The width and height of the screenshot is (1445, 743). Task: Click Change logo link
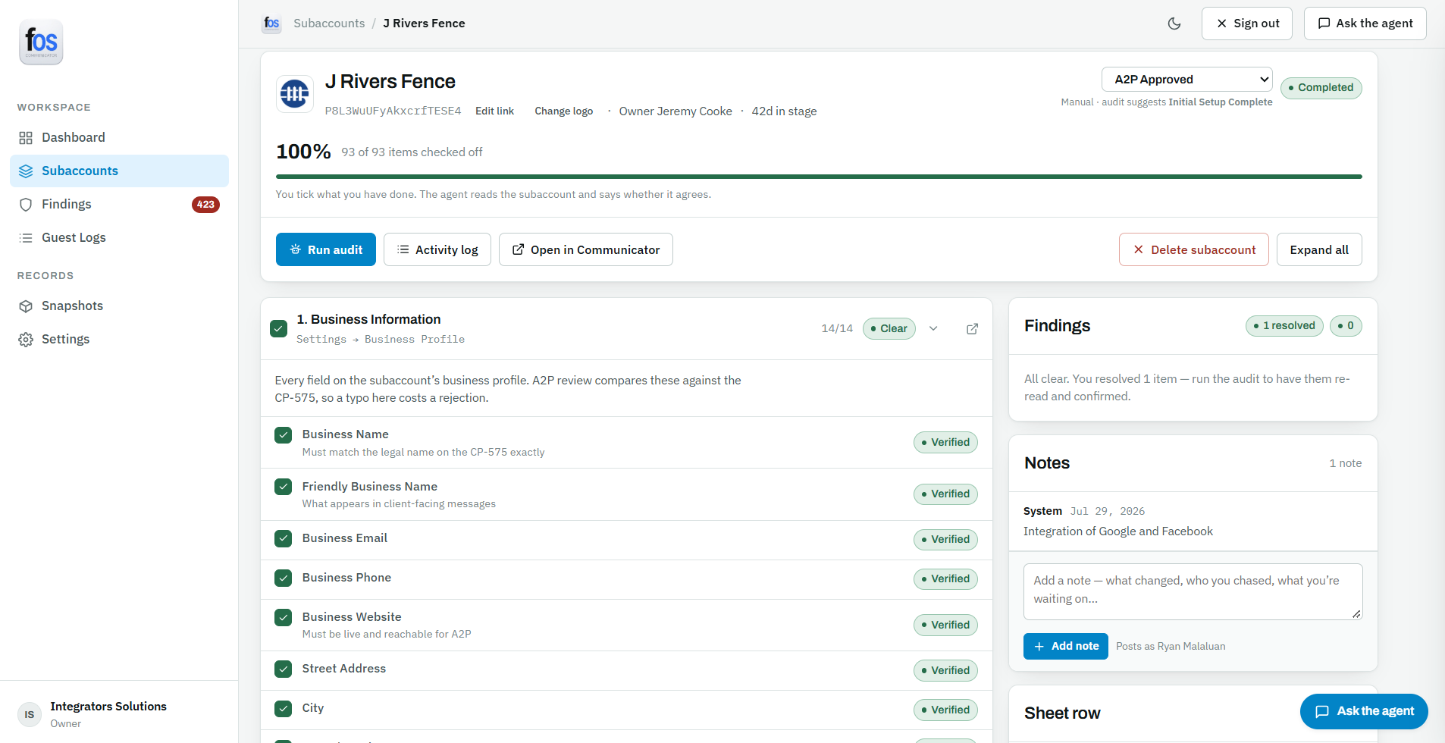click(564, 111)
